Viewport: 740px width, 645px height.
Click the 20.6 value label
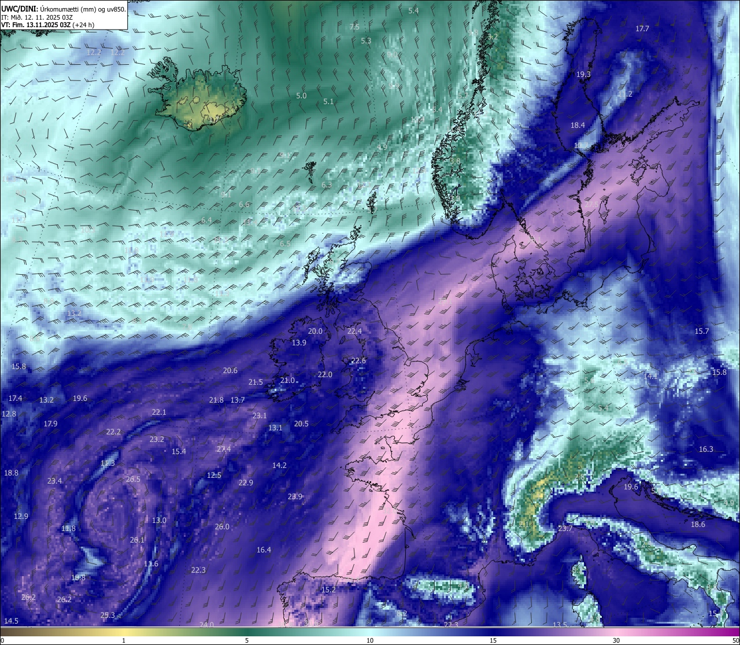point(230,370)
